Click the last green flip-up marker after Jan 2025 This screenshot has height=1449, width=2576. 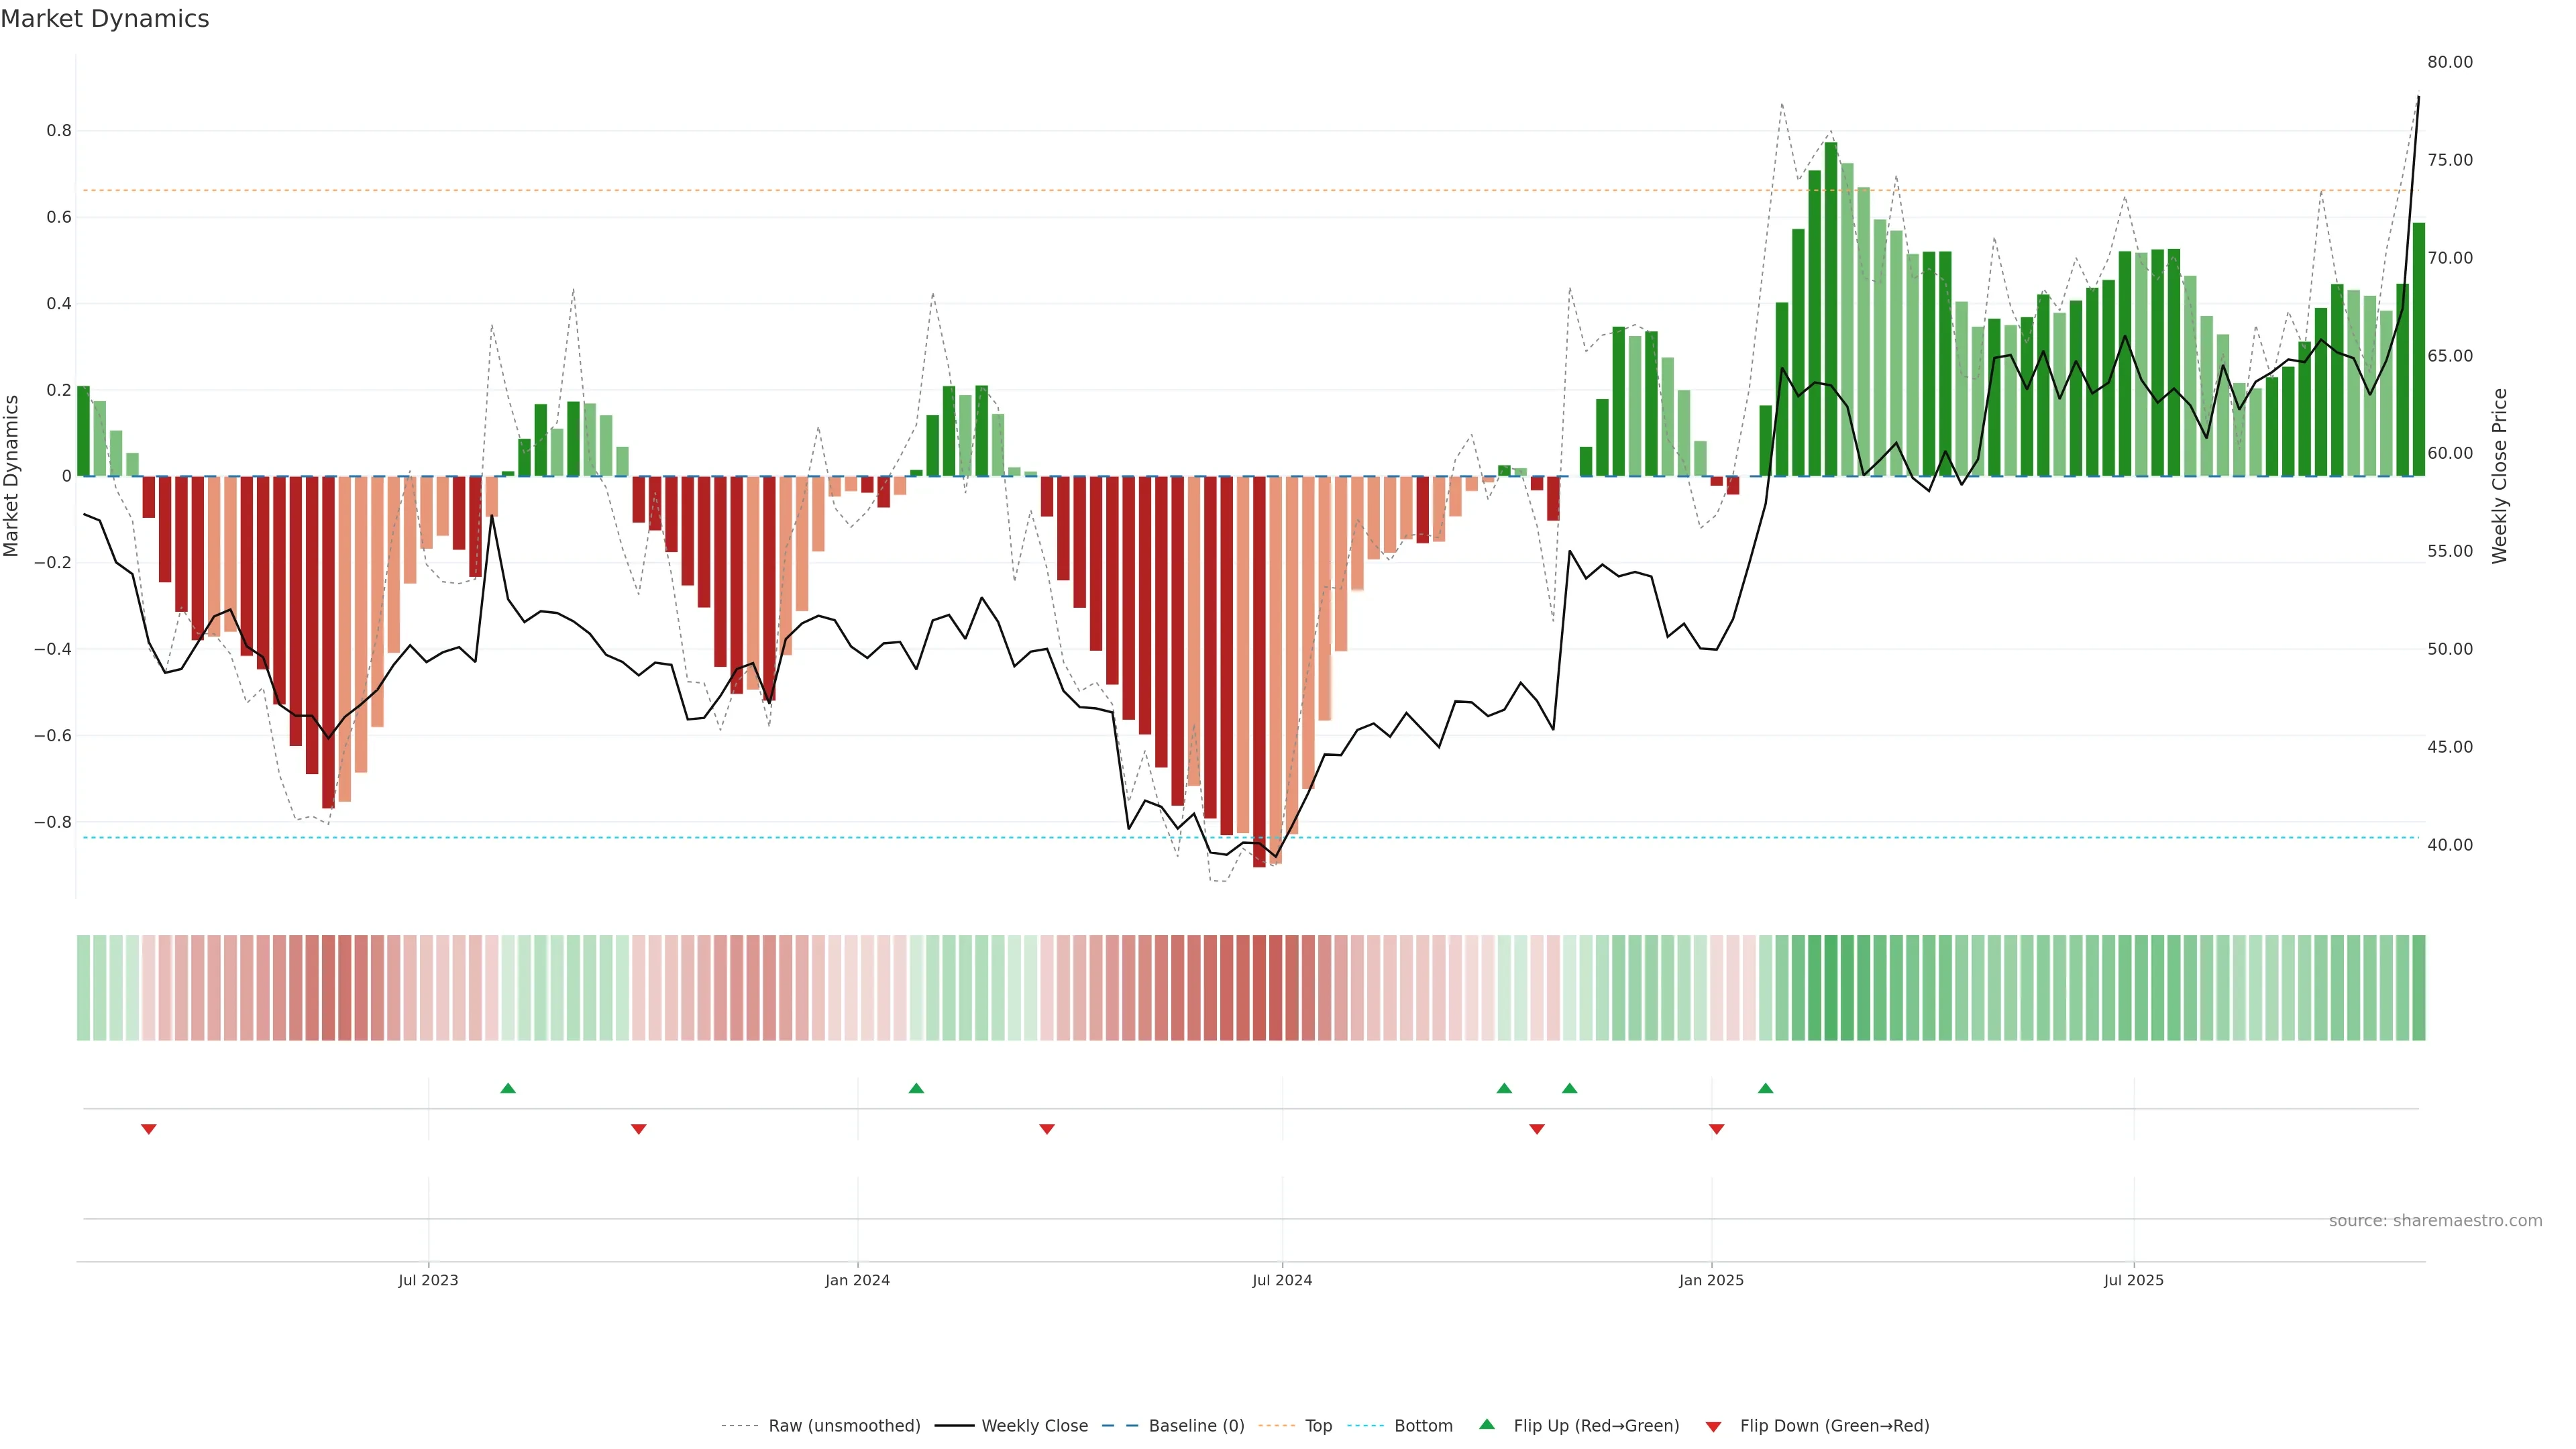click(1766, 1088)
